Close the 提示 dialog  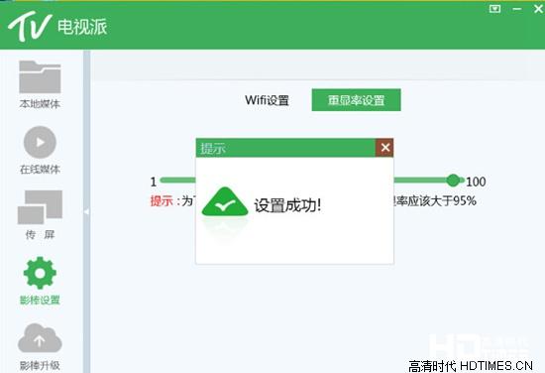[384, 148]
